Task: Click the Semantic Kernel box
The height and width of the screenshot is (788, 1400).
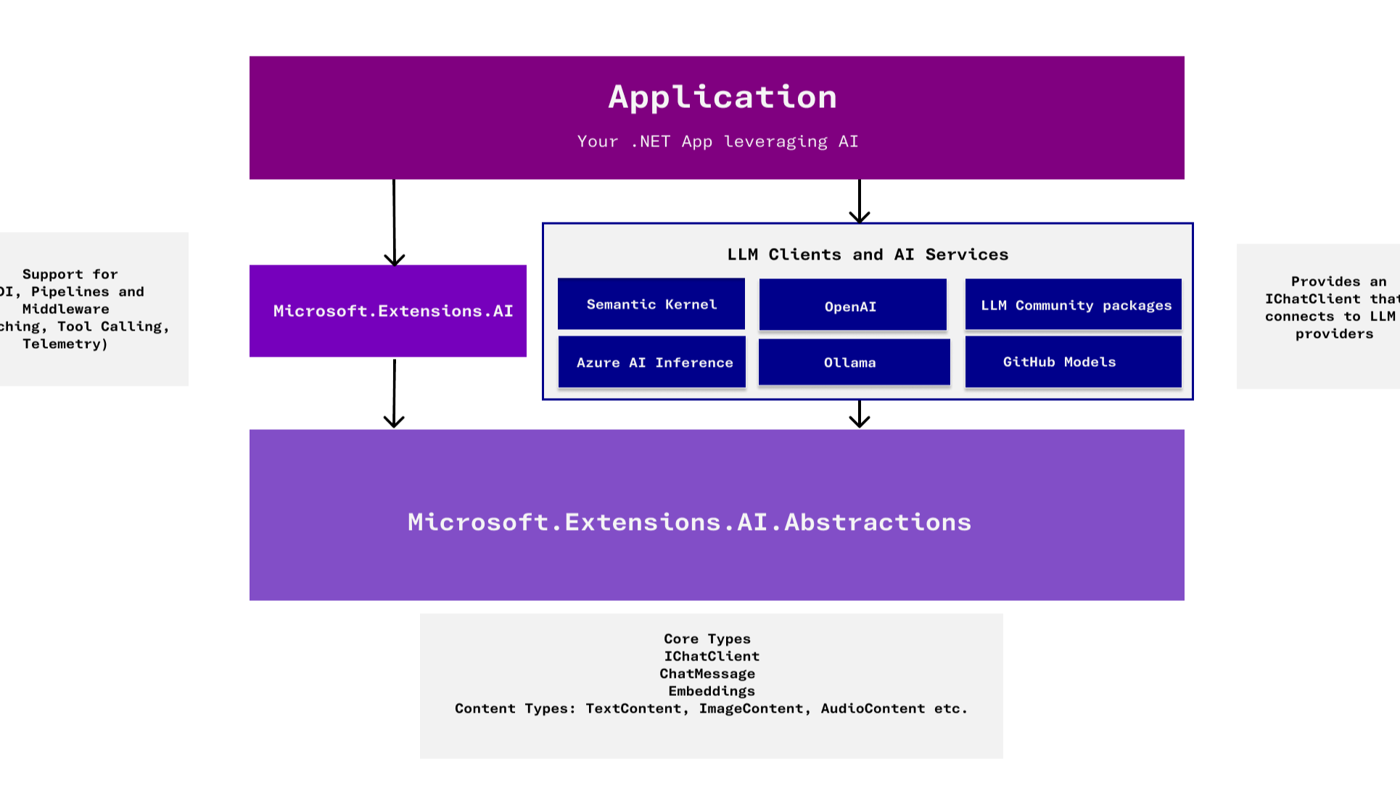Action: pos(651,304)
